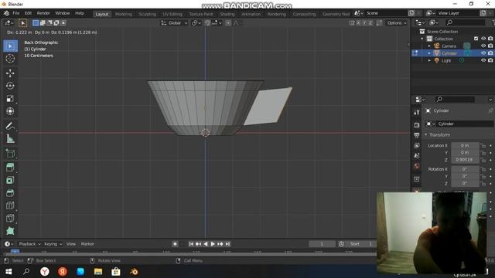
Task: Play the animation in the timeline
Action: [x=213, y=244]
